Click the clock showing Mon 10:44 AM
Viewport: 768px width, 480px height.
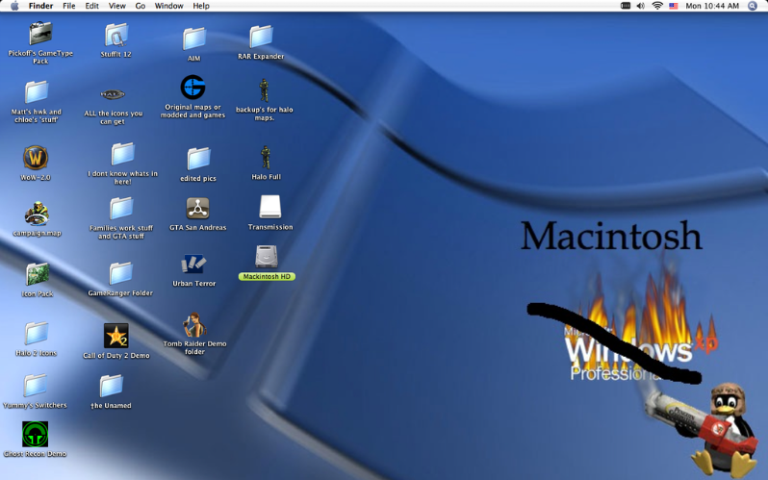[712, 6]
